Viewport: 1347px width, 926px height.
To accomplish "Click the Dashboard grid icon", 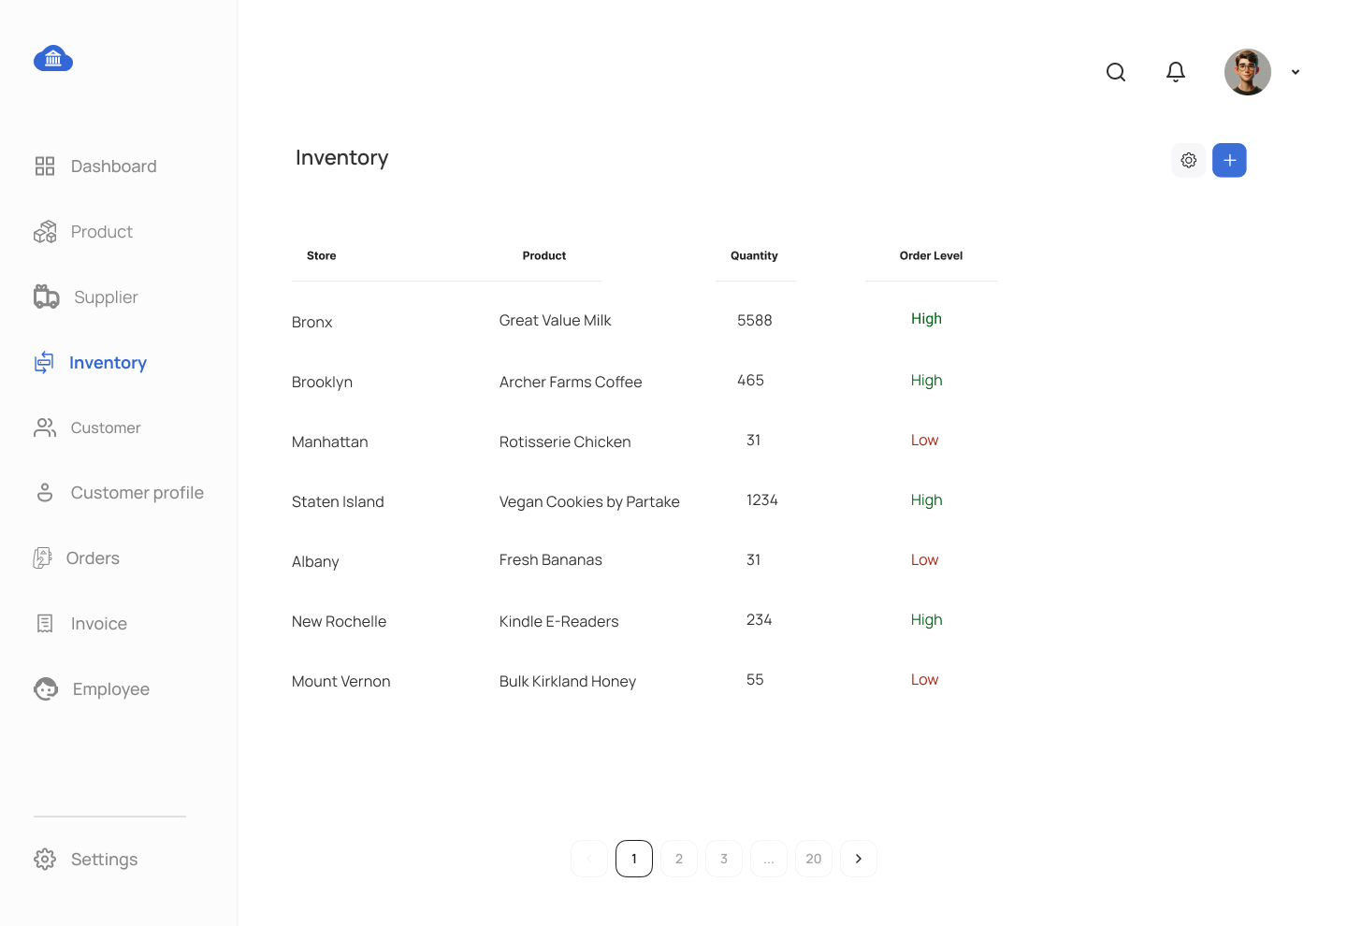I will (45, 166).
